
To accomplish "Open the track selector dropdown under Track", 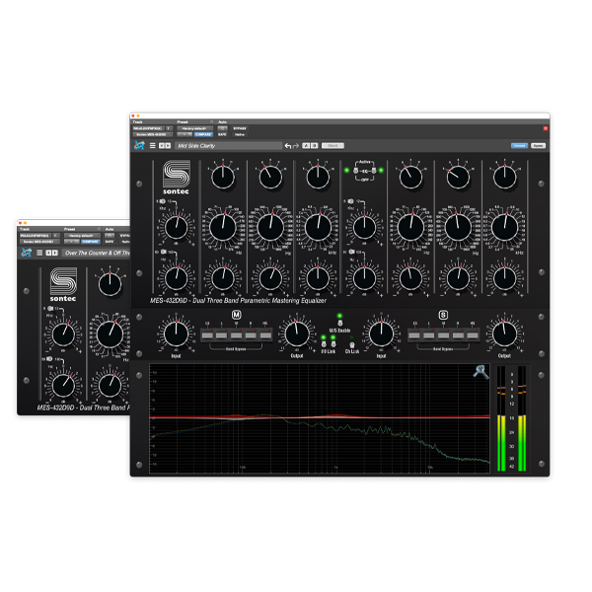I will (x=150, y=128).
